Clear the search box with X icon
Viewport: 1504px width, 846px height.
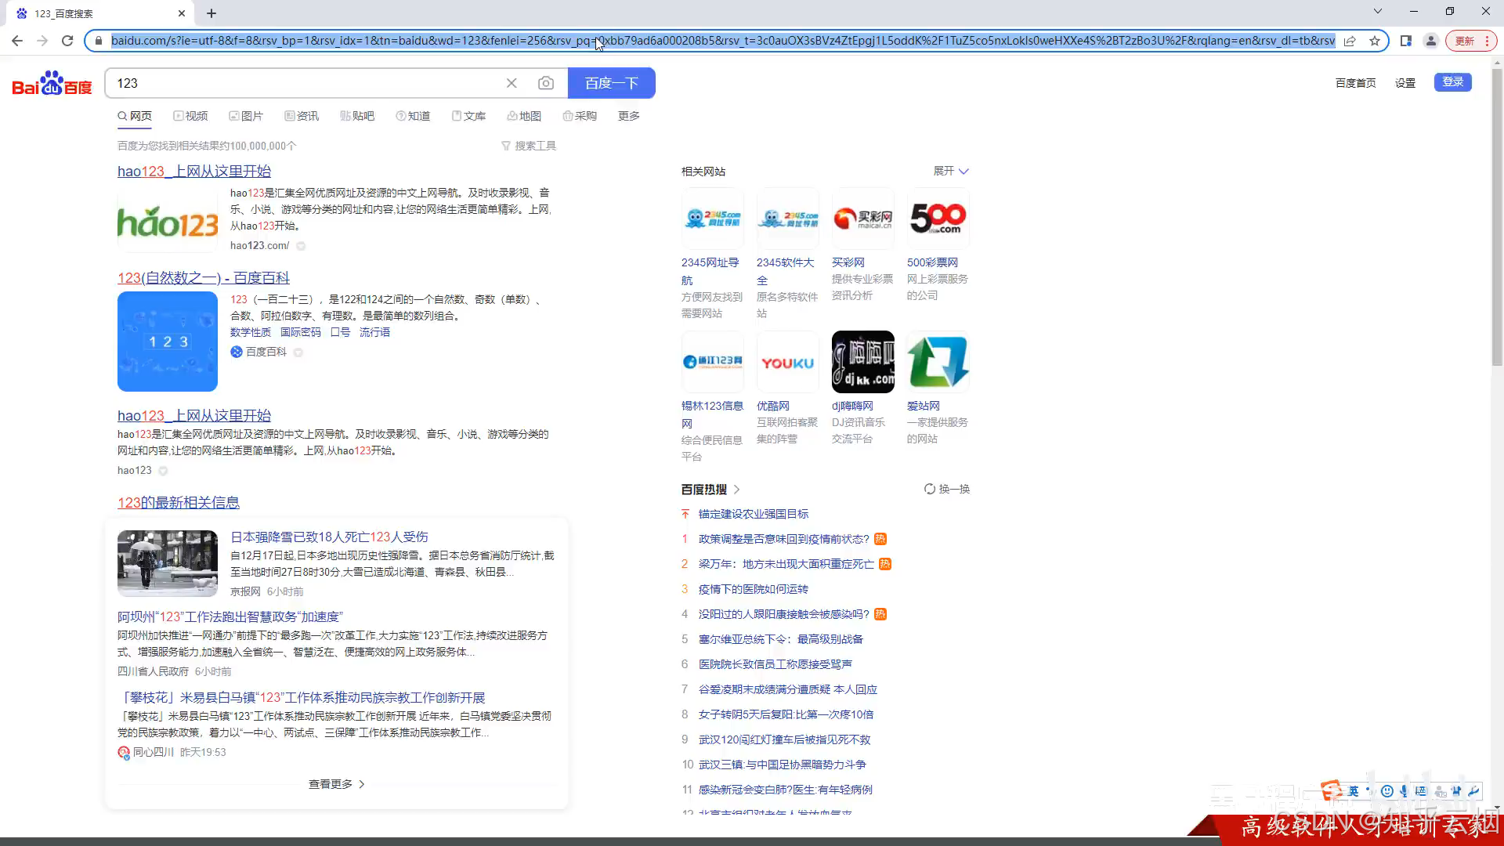[512, 83]
